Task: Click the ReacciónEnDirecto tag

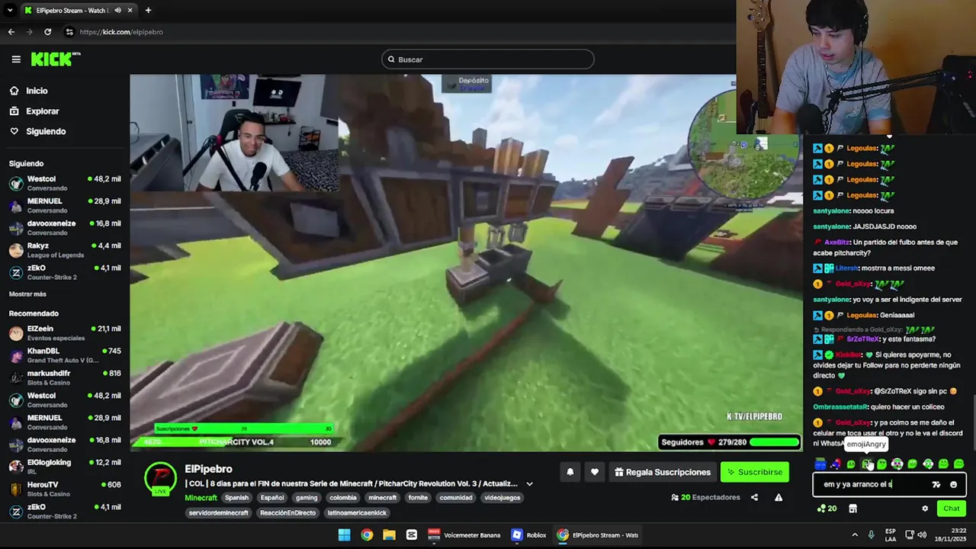Action: pyautogui.click(x=287, y=513)
